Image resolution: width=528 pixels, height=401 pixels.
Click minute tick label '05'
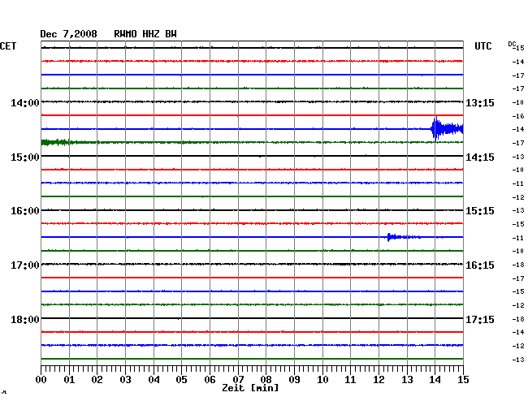(181, 380)
